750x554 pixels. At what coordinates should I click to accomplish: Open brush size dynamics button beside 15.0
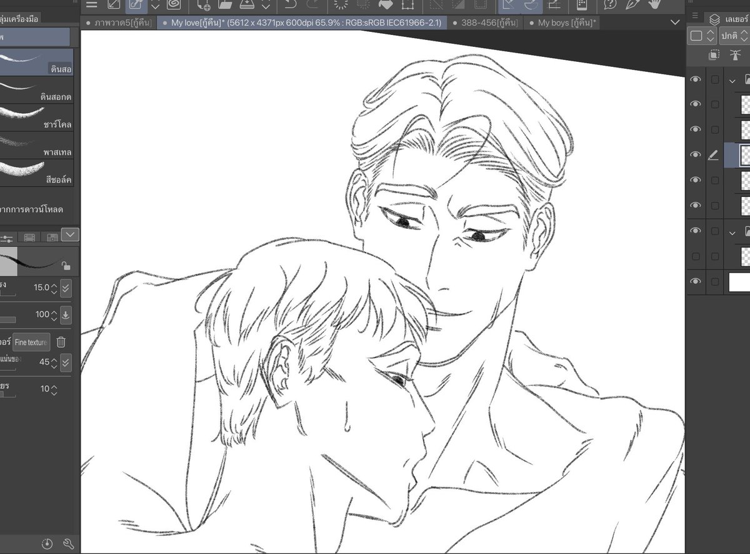coord(66,288)
